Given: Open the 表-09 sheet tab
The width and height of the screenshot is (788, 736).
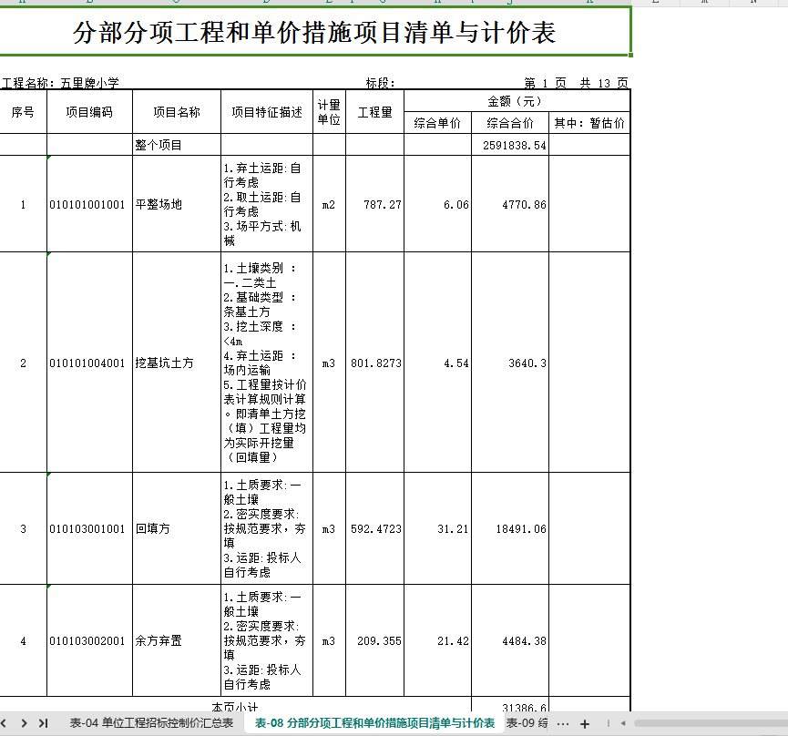Looking at the screenshot, I should 527,723.
